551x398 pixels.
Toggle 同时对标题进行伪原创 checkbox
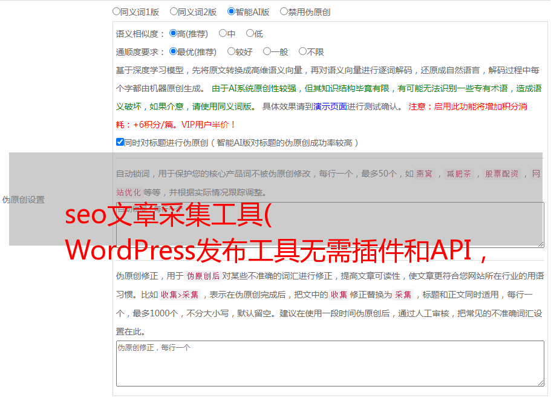[120, 142]
